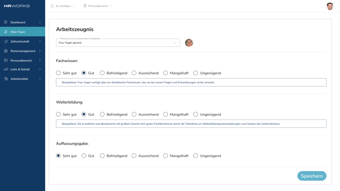Viewport: 340px width, 191px height.
Task: Click Frau Vogel's profile photo
Action: click(x=189, y=43)
